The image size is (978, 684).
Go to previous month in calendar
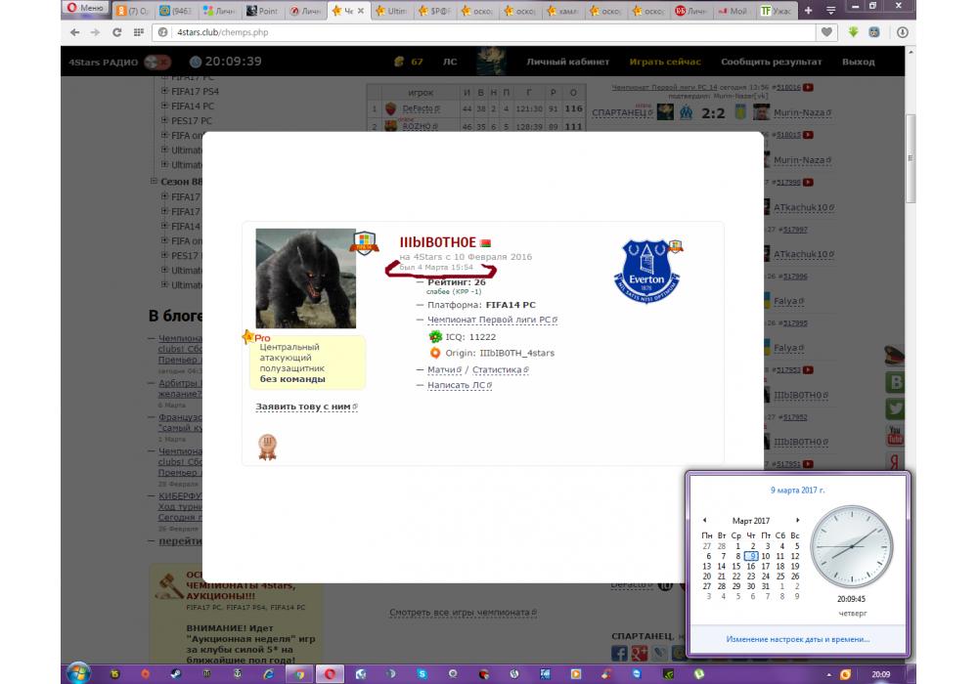point(705,520)
